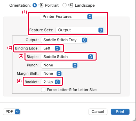Select the Landscape orientation radio button
The height and width of the screenshot is (121, 136).
pos(65,5)
